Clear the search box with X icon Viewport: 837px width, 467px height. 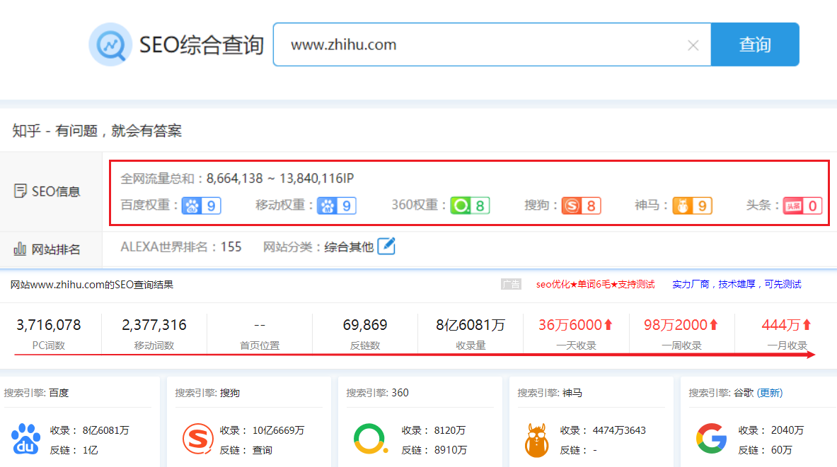[693, 45]
